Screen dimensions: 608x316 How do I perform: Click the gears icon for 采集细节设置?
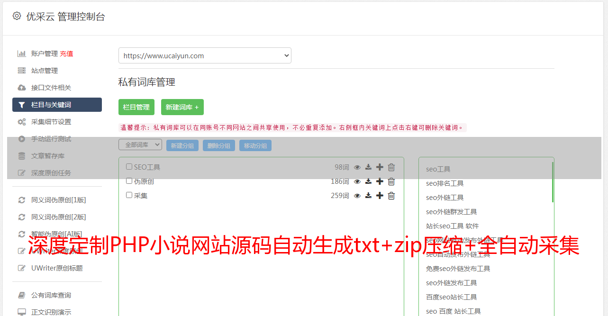click(x=22, y=122)
